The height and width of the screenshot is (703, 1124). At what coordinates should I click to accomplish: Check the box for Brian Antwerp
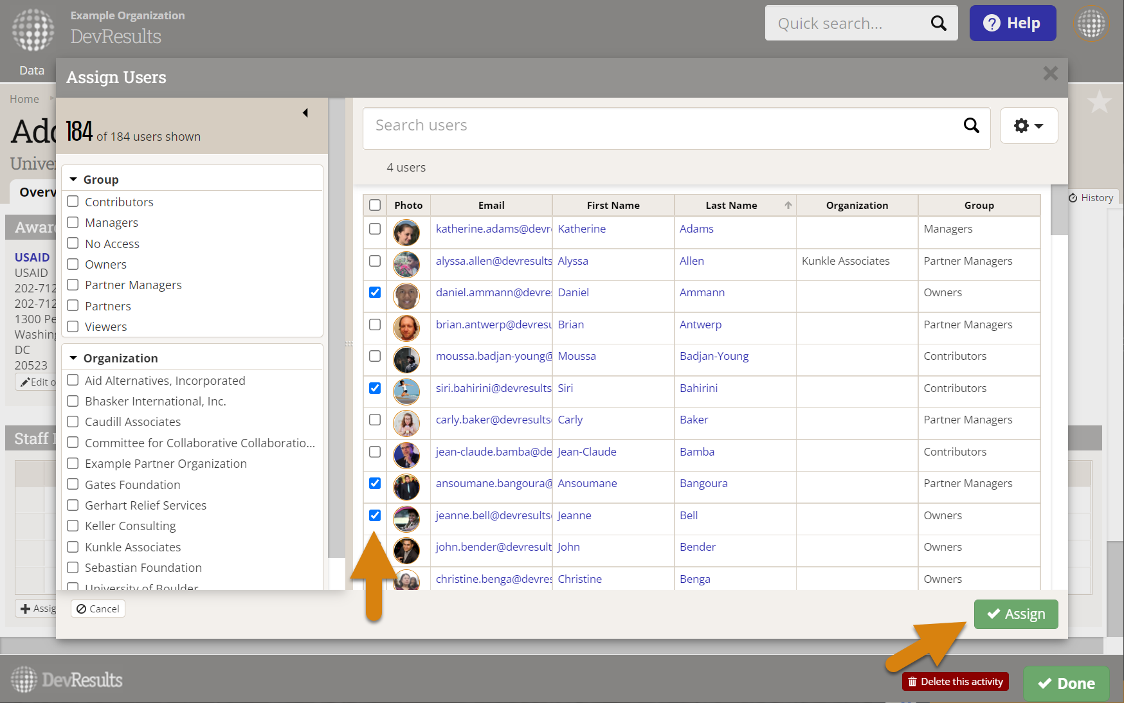[375, 325]
